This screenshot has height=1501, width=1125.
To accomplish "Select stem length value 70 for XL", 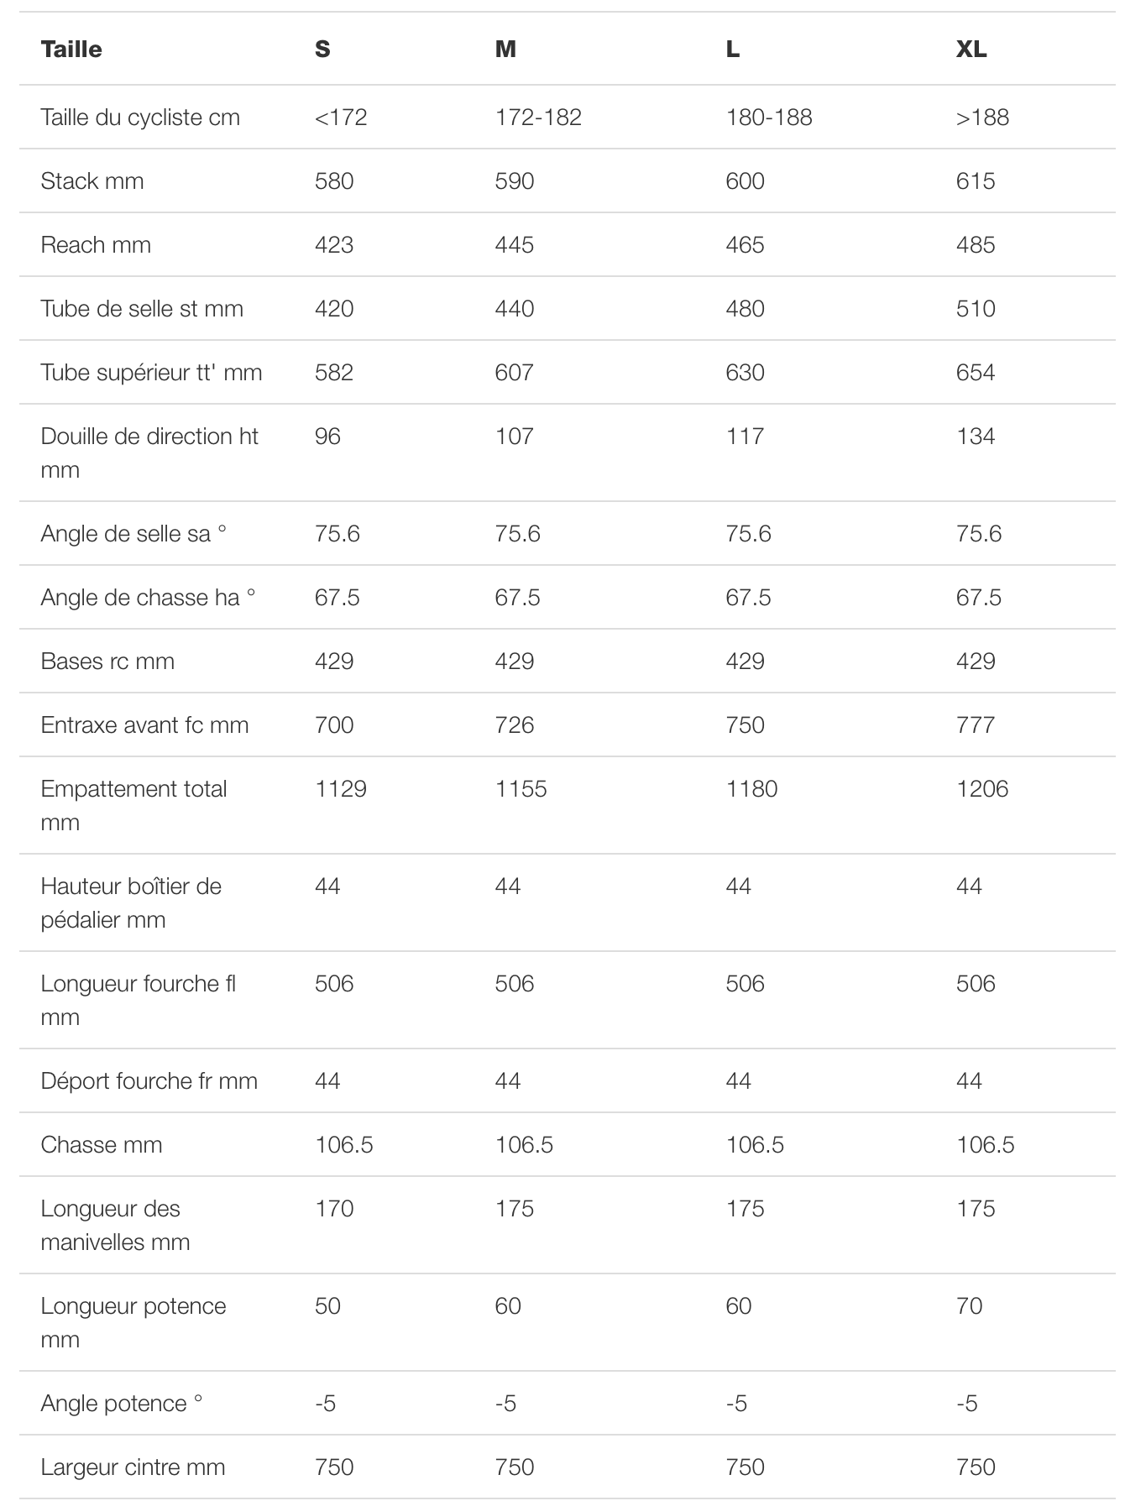I will click(970, 1306).
